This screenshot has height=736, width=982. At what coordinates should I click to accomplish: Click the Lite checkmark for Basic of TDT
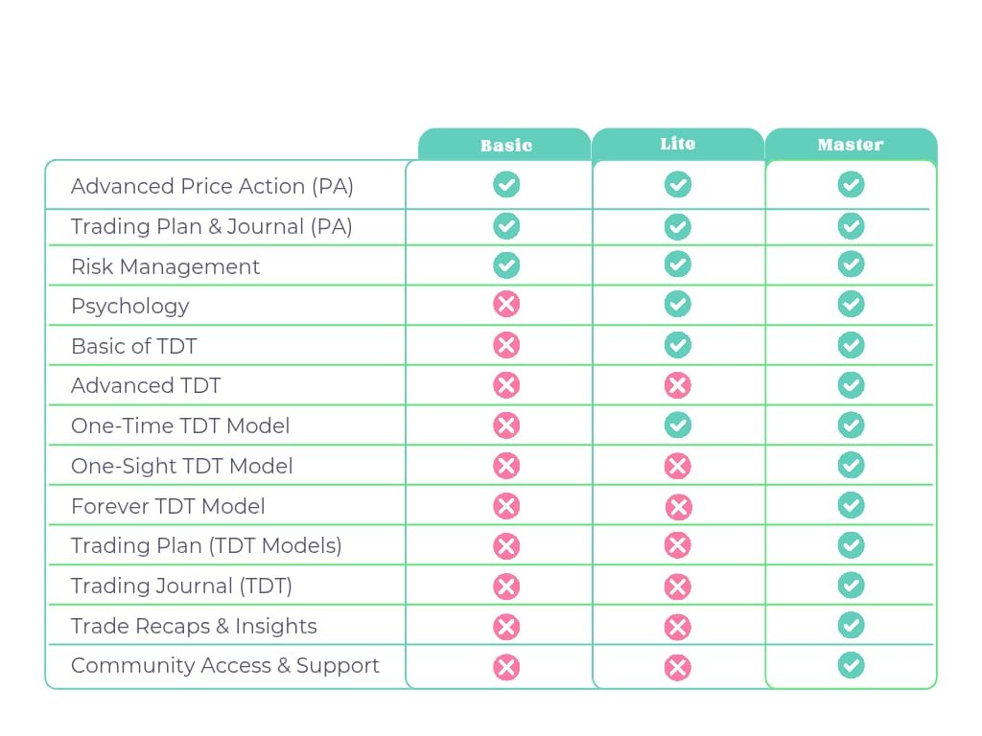pos(678,345)
